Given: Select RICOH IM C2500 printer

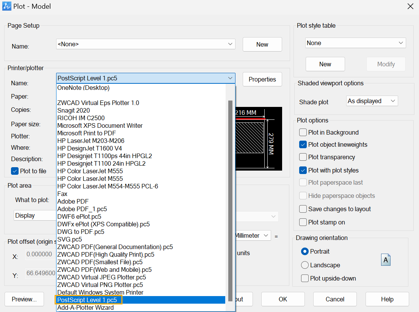Looking at the screenshot, I should click(x=141, y=118).
